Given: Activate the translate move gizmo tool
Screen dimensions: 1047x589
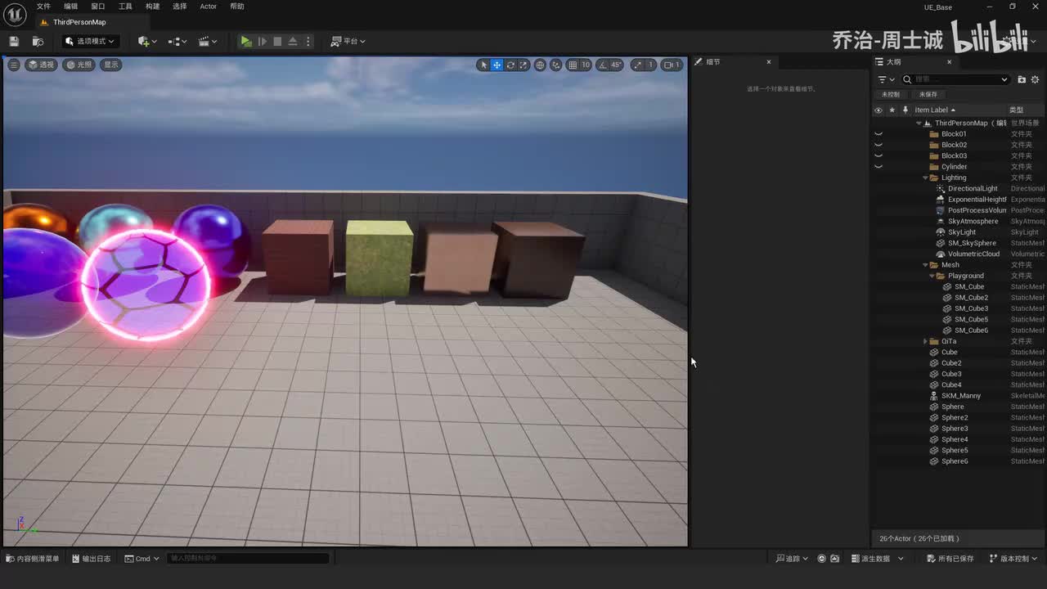Looking at the screenshot, I should point(497,65).
